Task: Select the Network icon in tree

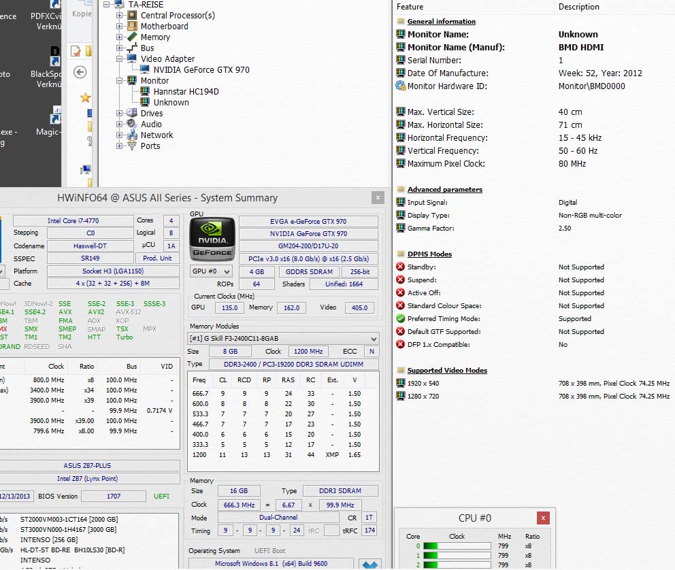Action: (132, 135)
